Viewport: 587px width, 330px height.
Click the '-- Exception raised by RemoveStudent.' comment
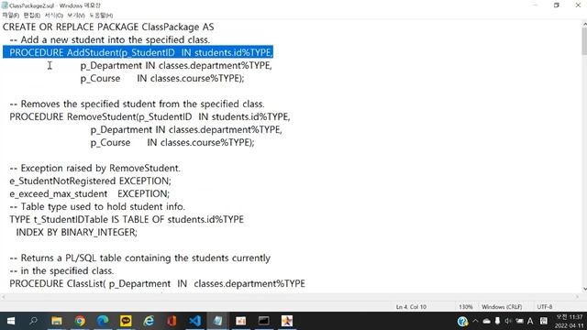click(95, 168)
